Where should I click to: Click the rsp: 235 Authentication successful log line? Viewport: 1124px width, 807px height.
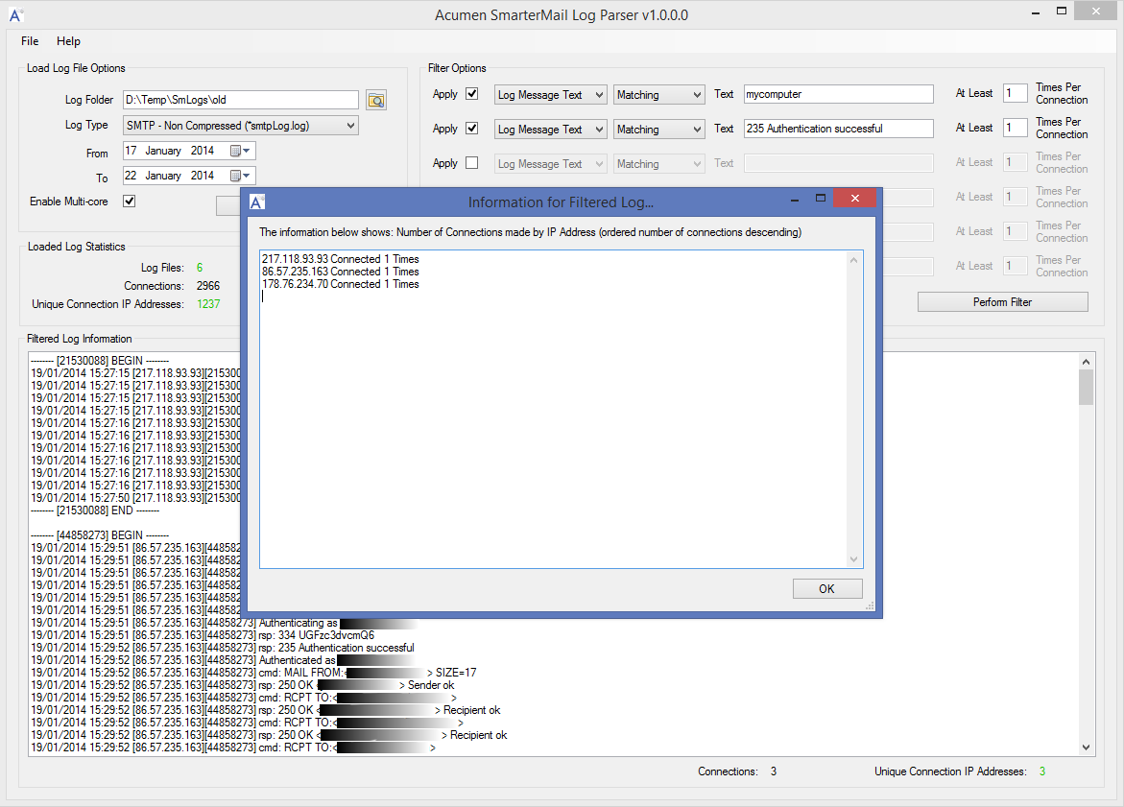click(x=223, y=648)
